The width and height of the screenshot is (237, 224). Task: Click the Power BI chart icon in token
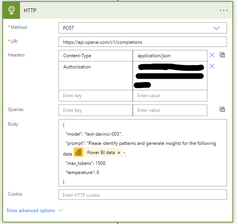(78, 152)
